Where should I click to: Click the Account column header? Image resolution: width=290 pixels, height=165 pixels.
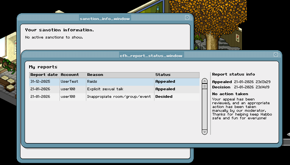point(70,75)
